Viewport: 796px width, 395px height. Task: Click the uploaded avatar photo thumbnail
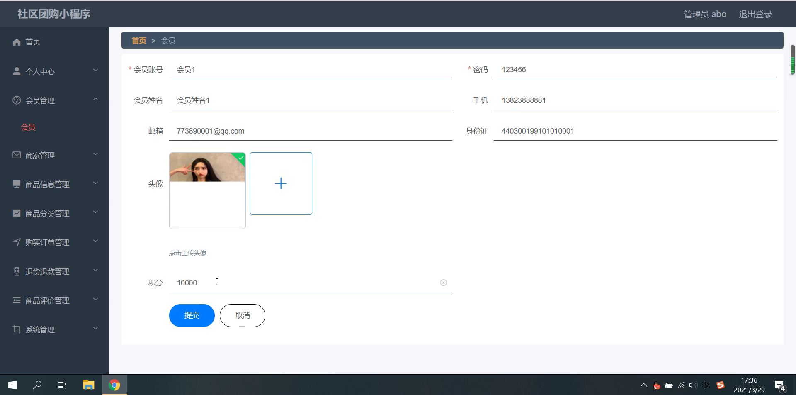207,167
